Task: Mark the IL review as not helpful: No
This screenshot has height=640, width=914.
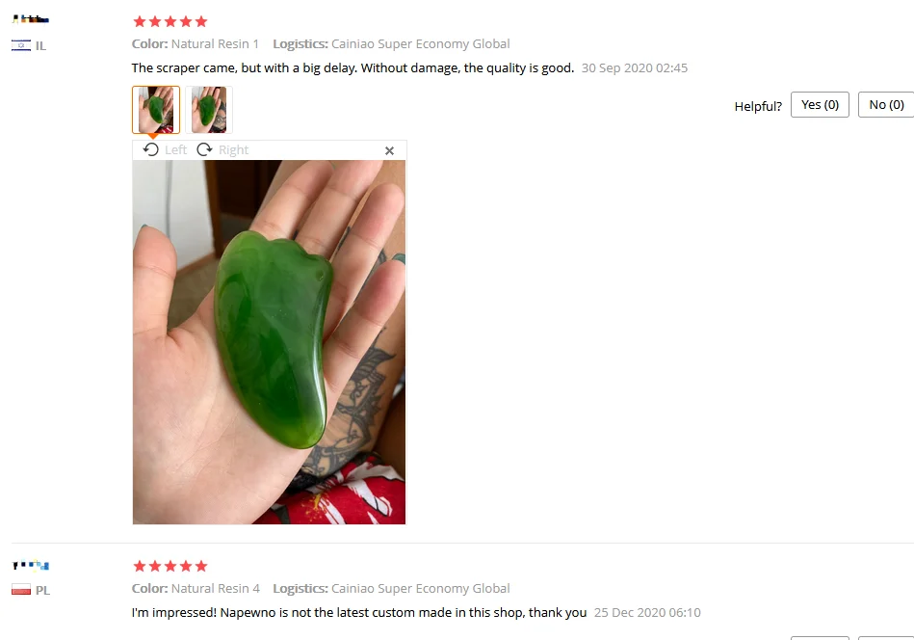Action: [x=886, y=104]
